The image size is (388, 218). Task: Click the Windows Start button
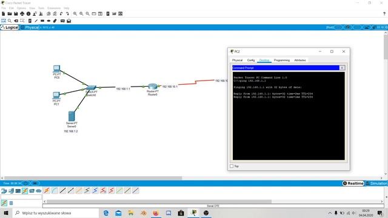(x=6, y=213)
